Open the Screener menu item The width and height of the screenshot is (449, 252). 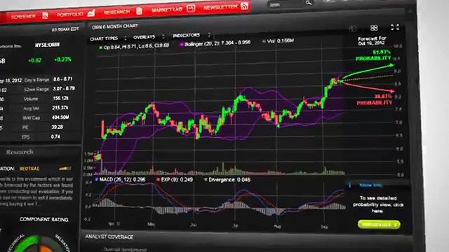point(23,17)
